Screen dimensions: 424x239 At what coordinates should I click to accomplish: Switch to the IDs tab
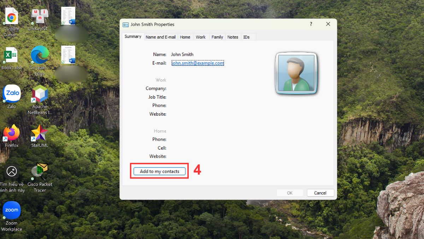click(246, 37)
